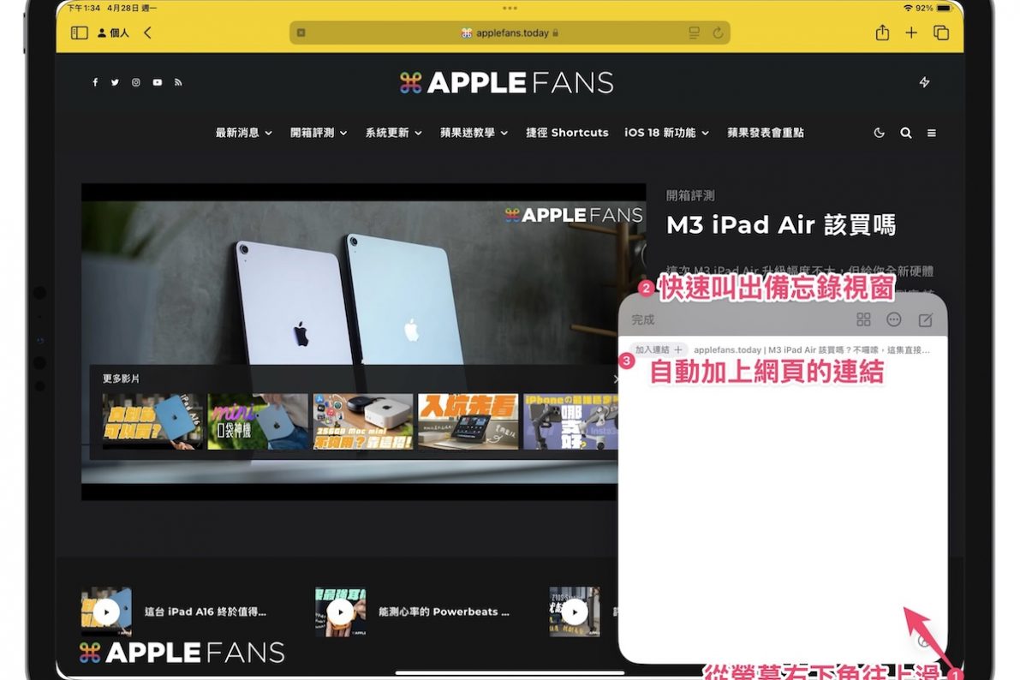Reload the page with refresh icon
Image resolution: width=1020 pixels, height=680 pixels.
(x=718, y=33)
